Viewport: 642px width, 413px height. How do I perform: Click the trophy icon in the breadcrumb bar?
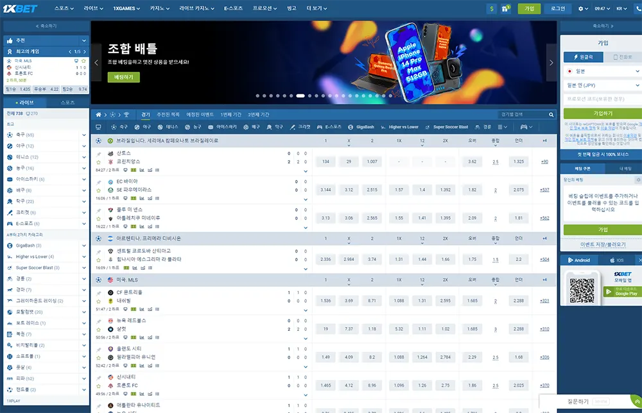point(126,115)
